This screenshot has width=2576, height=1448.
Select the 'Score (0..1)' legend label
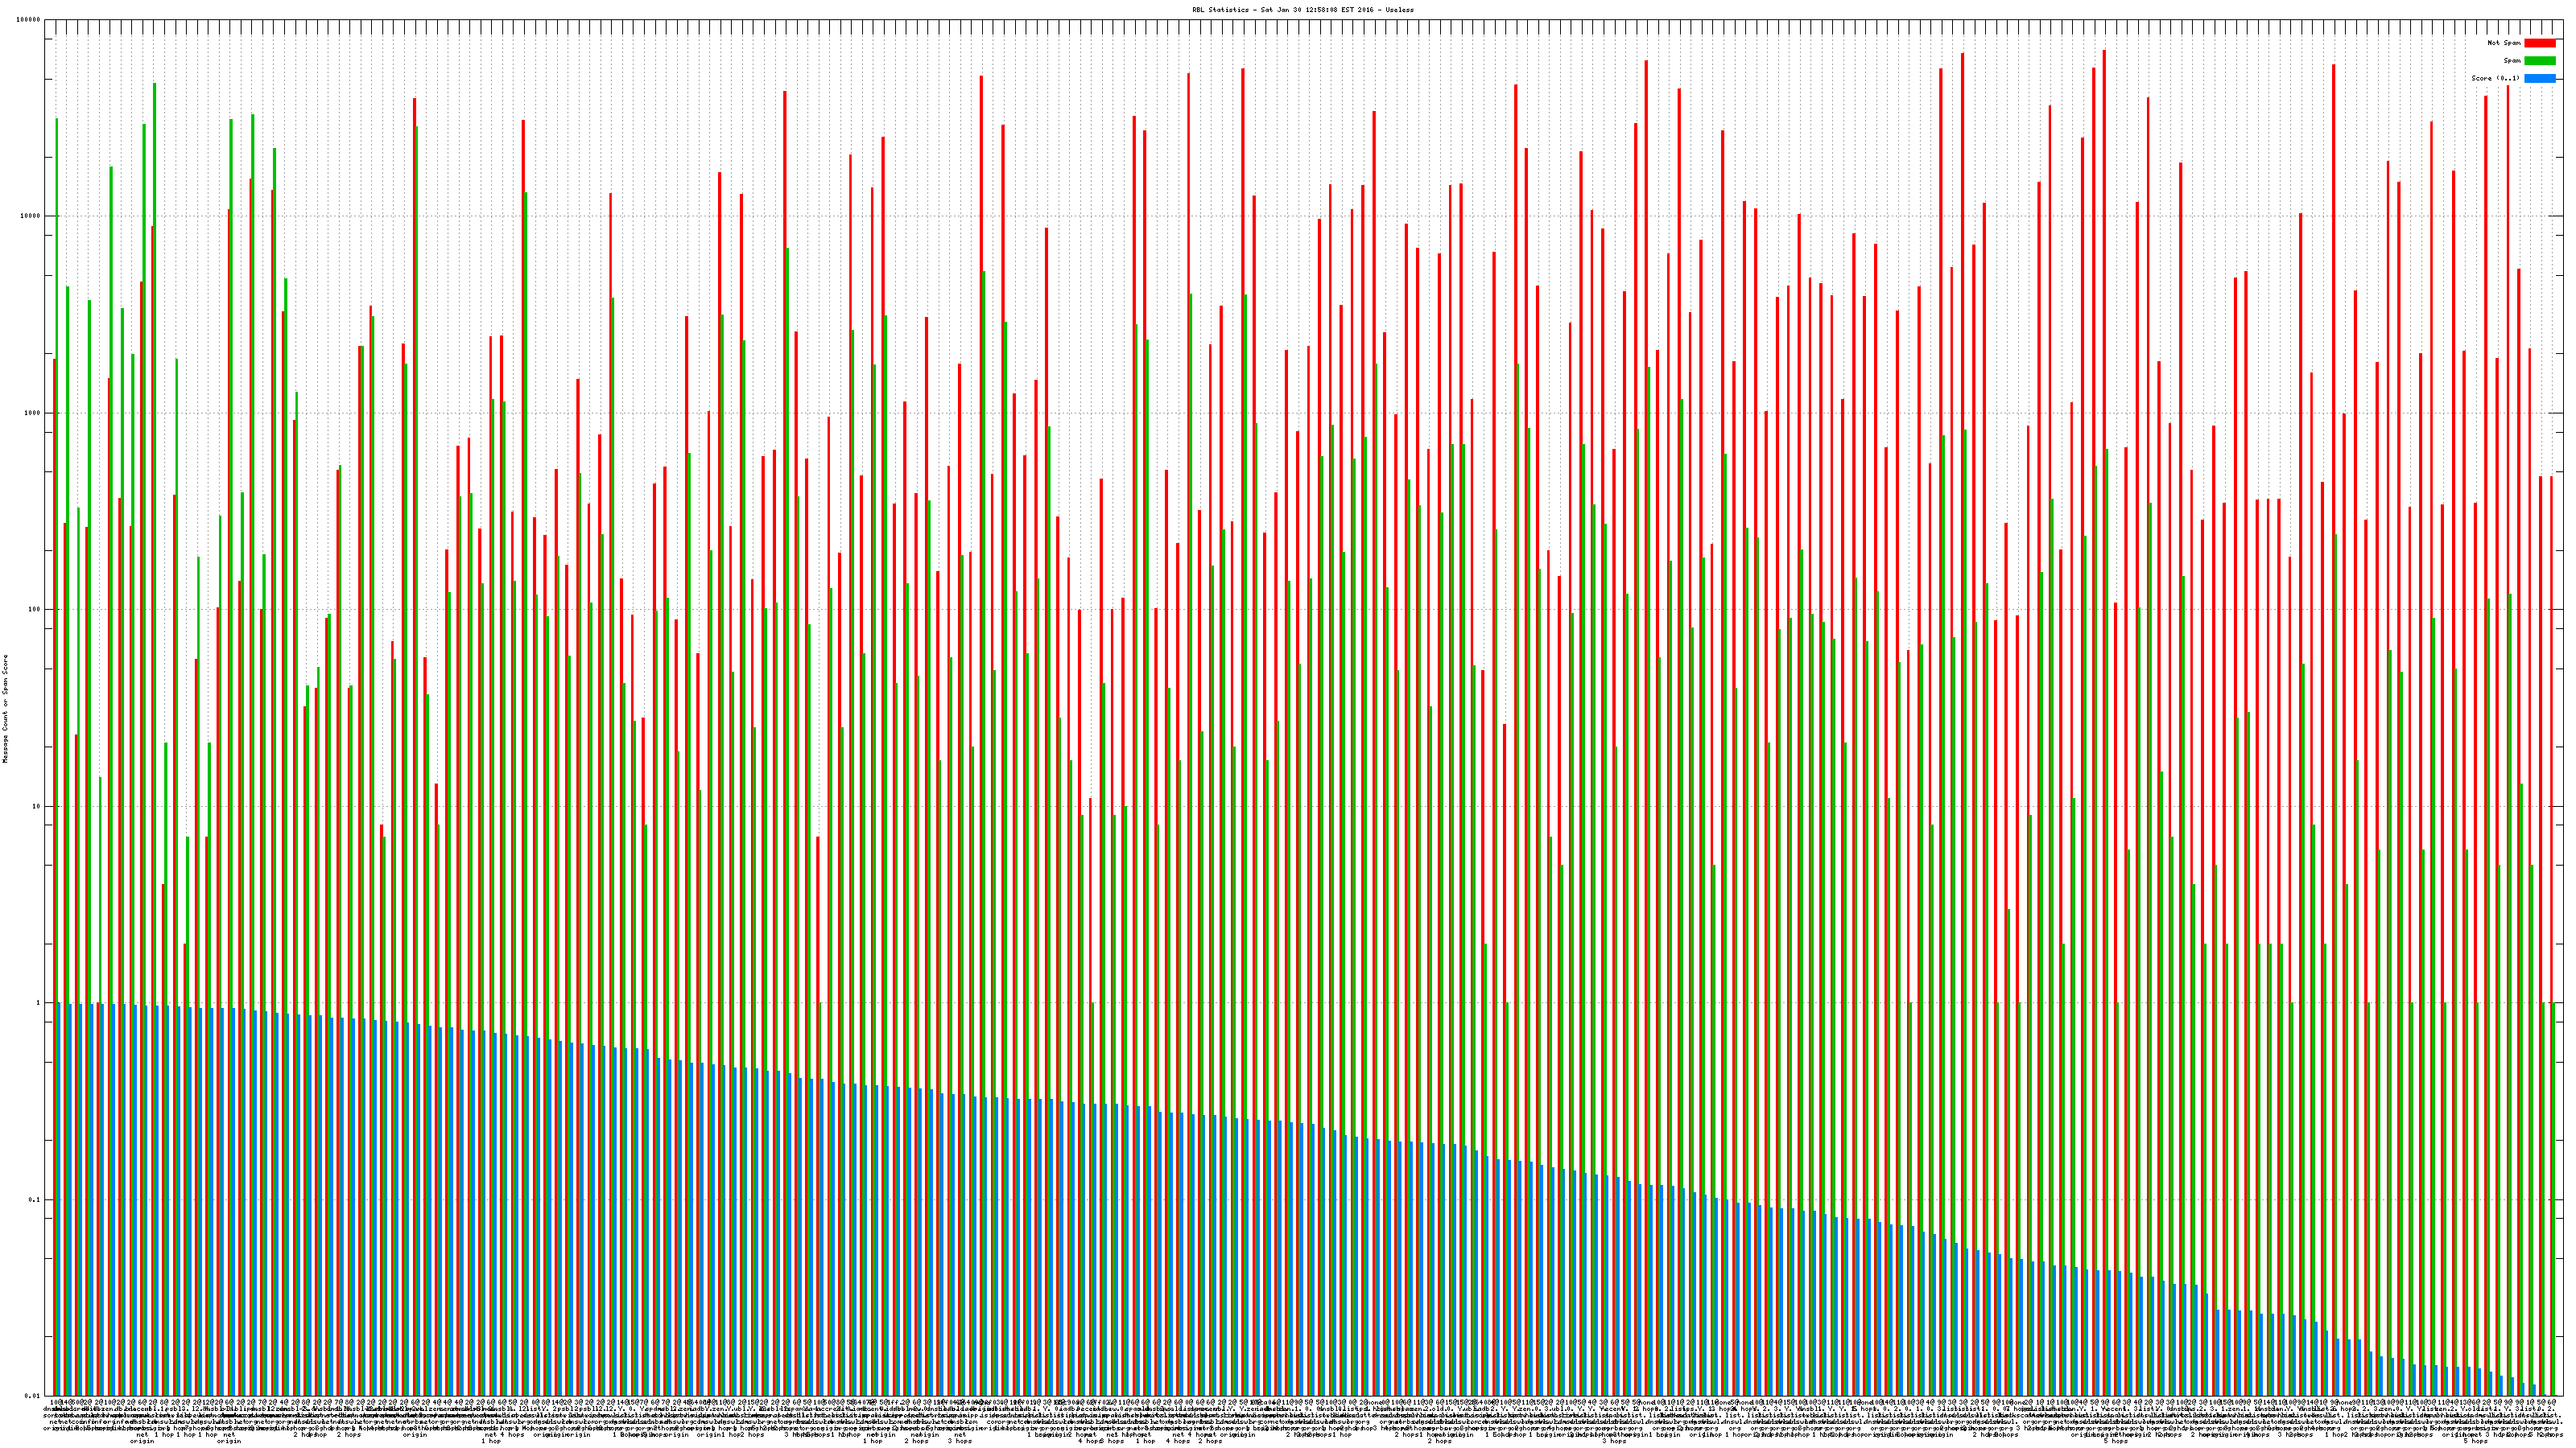[x=2495, y=78]
